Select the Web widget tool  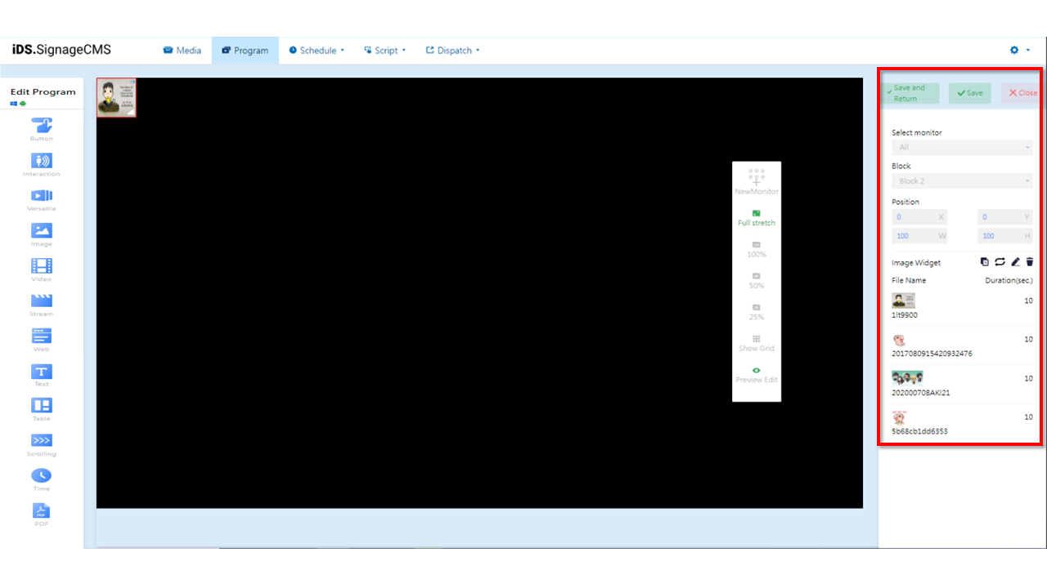coord(42,338)
